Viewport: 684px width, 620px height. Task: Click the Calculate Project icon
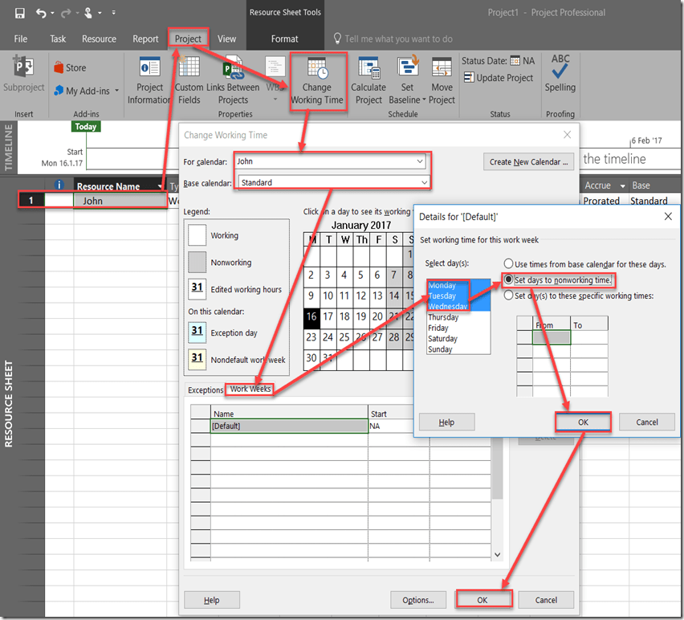coord(368,69)
